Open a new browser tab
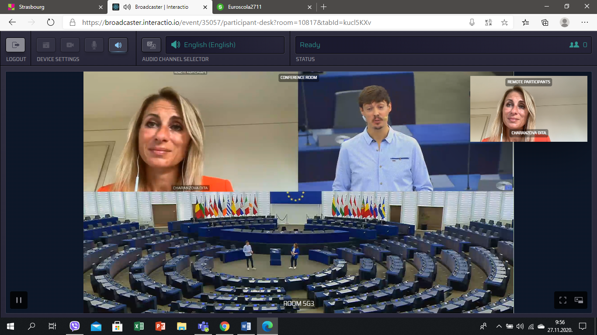597x335 pixels. pos(323,7)
